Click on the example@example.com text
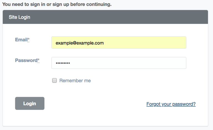This screenshot has width=213, height=130. [80, 43]
